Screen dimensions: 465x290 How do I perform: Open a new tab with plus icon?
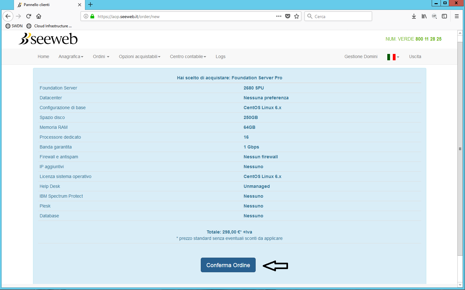[x=90, y=4]
